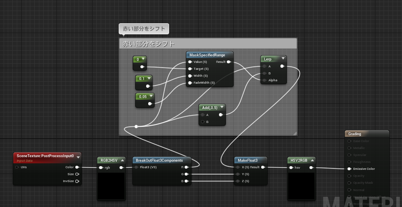Click the RGB2HSV output pin
402x207 pixels.
[x=121, y=168]
